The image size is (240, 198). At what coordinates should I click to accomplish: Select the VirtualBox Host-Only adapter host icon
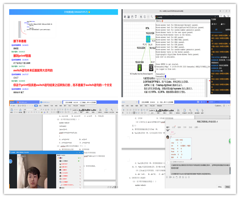(x=139, y=67)
